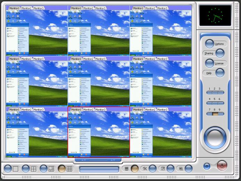Open Monitor2 tab of the center screen
This screenshot has width=241, height=181.
pyautogui.click(x=88, y=59)
